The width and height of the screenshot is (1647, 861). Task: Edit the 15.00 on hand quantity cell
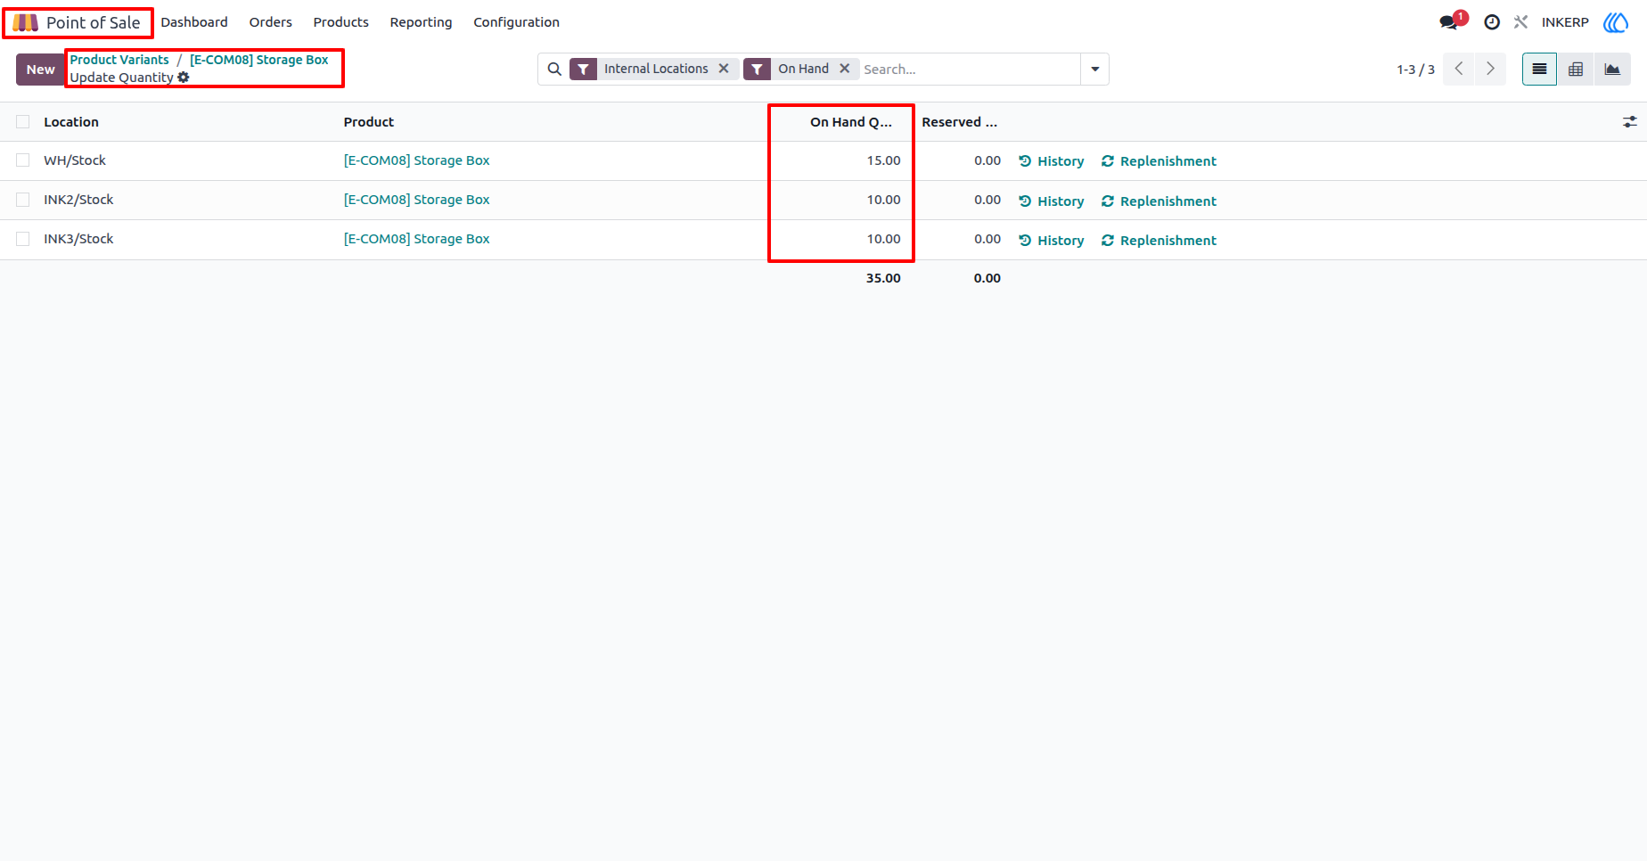point(884,160)
